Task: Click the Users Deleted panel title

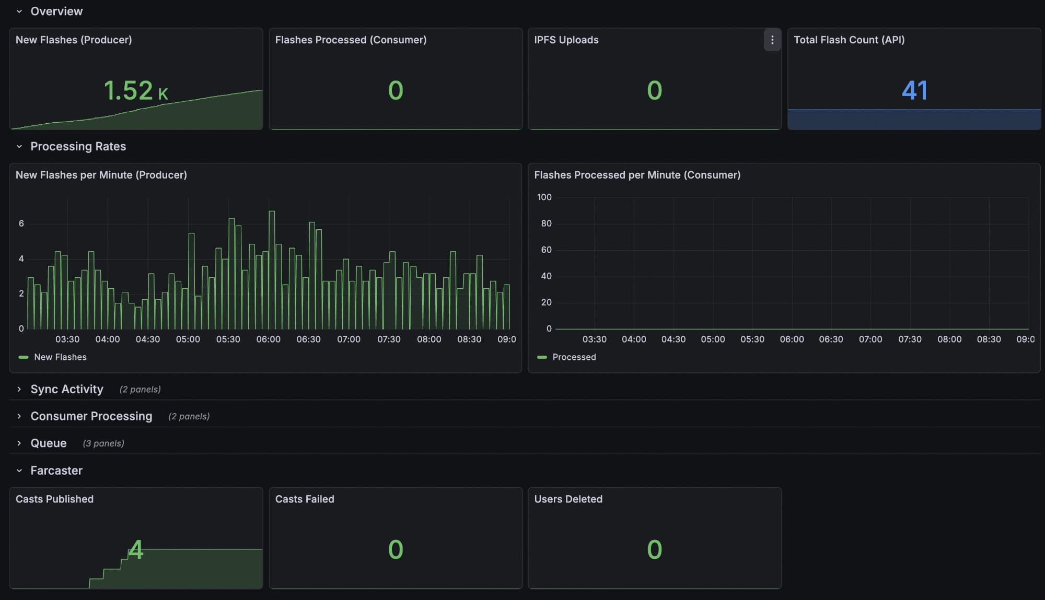Action: [x=568, y=499]
